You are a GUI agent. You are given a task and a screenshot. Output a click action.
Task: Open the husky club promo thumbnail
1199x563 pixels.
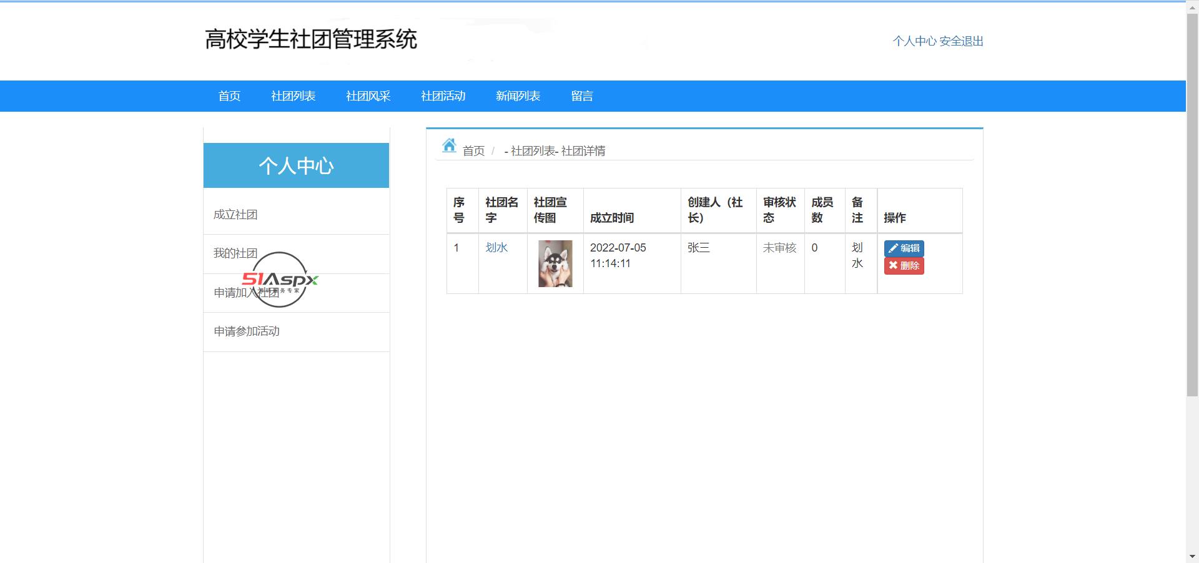(x=555, y=263)
